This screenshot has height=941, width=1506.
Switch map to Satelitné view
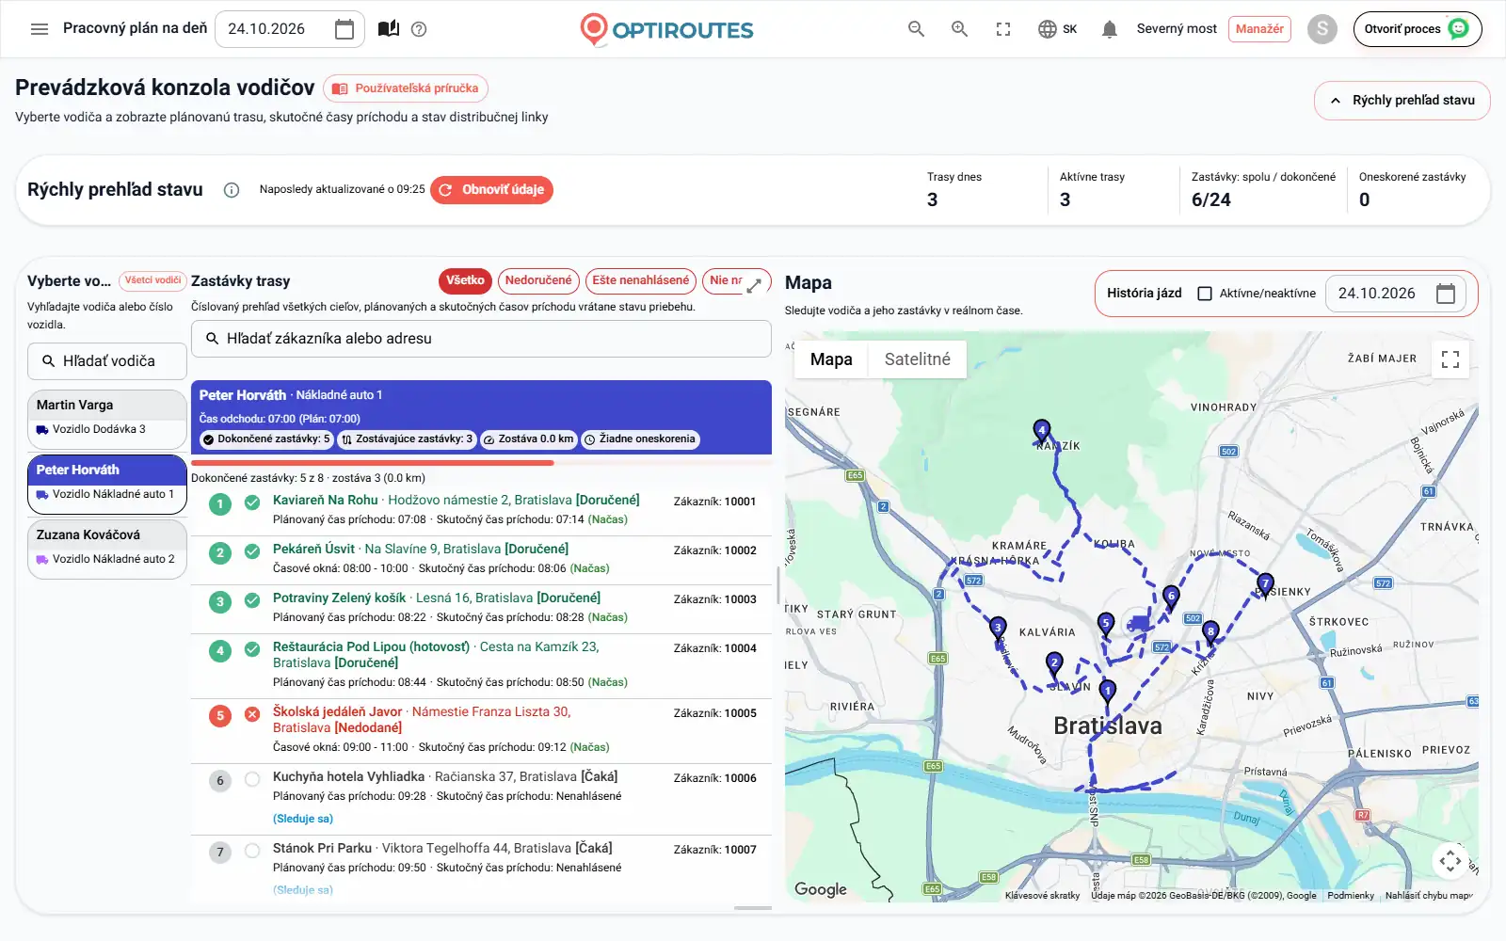[x=918, y=359]
